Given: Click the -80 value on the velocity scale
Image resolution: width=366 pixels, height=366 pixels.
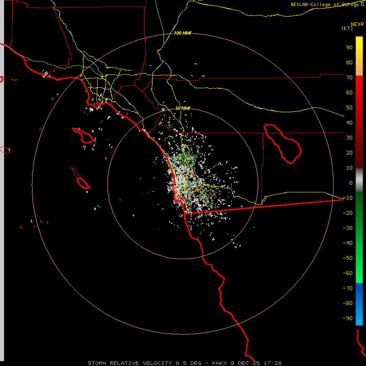Looking at the screenshot, I should pyautogui.click(x=348, y=303).
